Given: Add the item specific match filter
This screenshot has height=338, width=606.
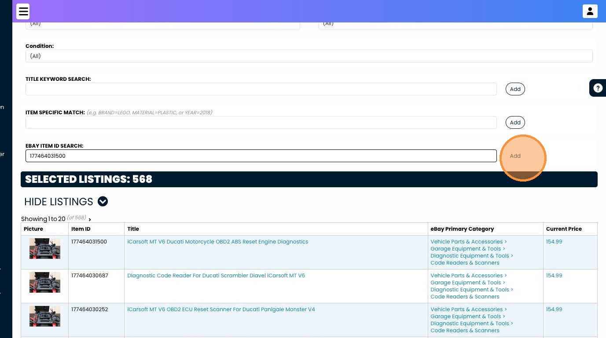Looking at the screenshot, I should coord(515,123).
